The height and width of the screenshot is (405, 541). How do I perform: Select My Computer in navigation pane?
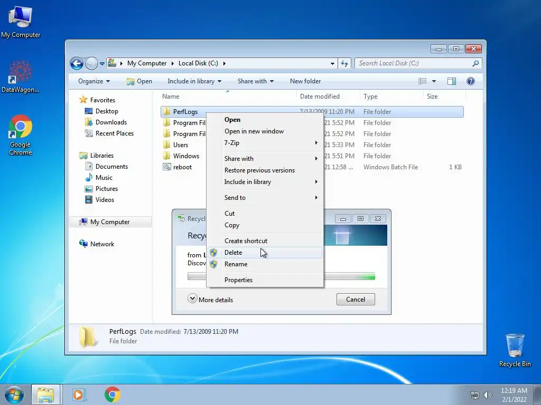(110, 222)
